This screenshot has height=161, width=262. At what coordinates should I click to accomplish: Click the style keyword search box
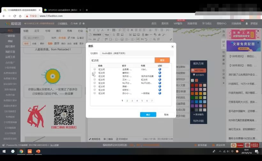pos(34,38)
